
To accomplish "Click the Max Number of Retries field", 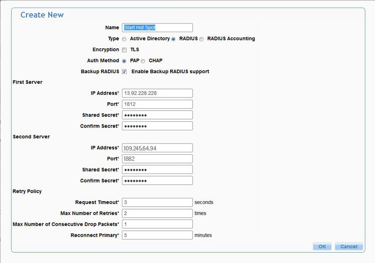I will click(x=157, y=213).
